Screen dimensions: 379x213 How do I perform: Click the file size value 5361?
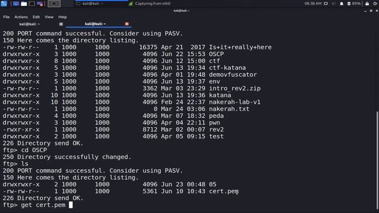(x=150, y=191)
